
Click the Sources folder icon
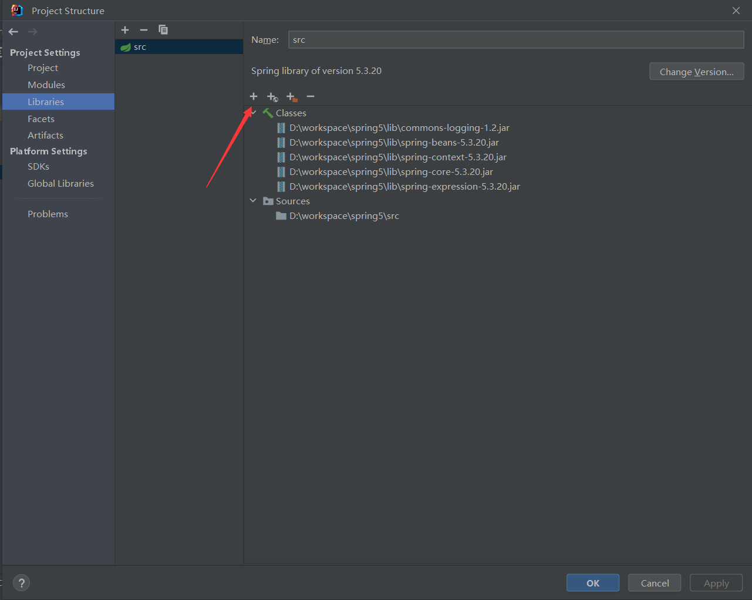tap(268, 201)
